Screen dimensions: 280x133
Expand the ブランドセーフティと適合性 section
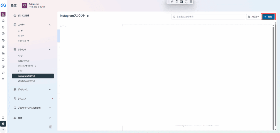(49, 108)
